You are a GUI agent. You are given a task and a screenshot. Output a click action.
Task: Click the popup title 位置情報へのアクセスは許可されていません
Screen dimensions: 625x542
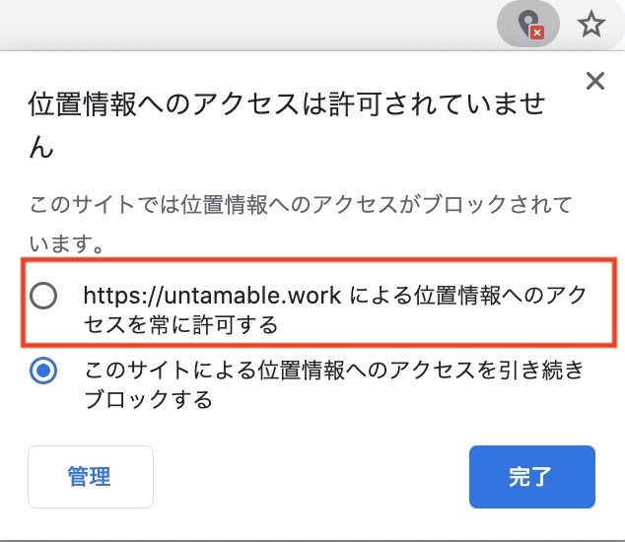pos(288,104)
